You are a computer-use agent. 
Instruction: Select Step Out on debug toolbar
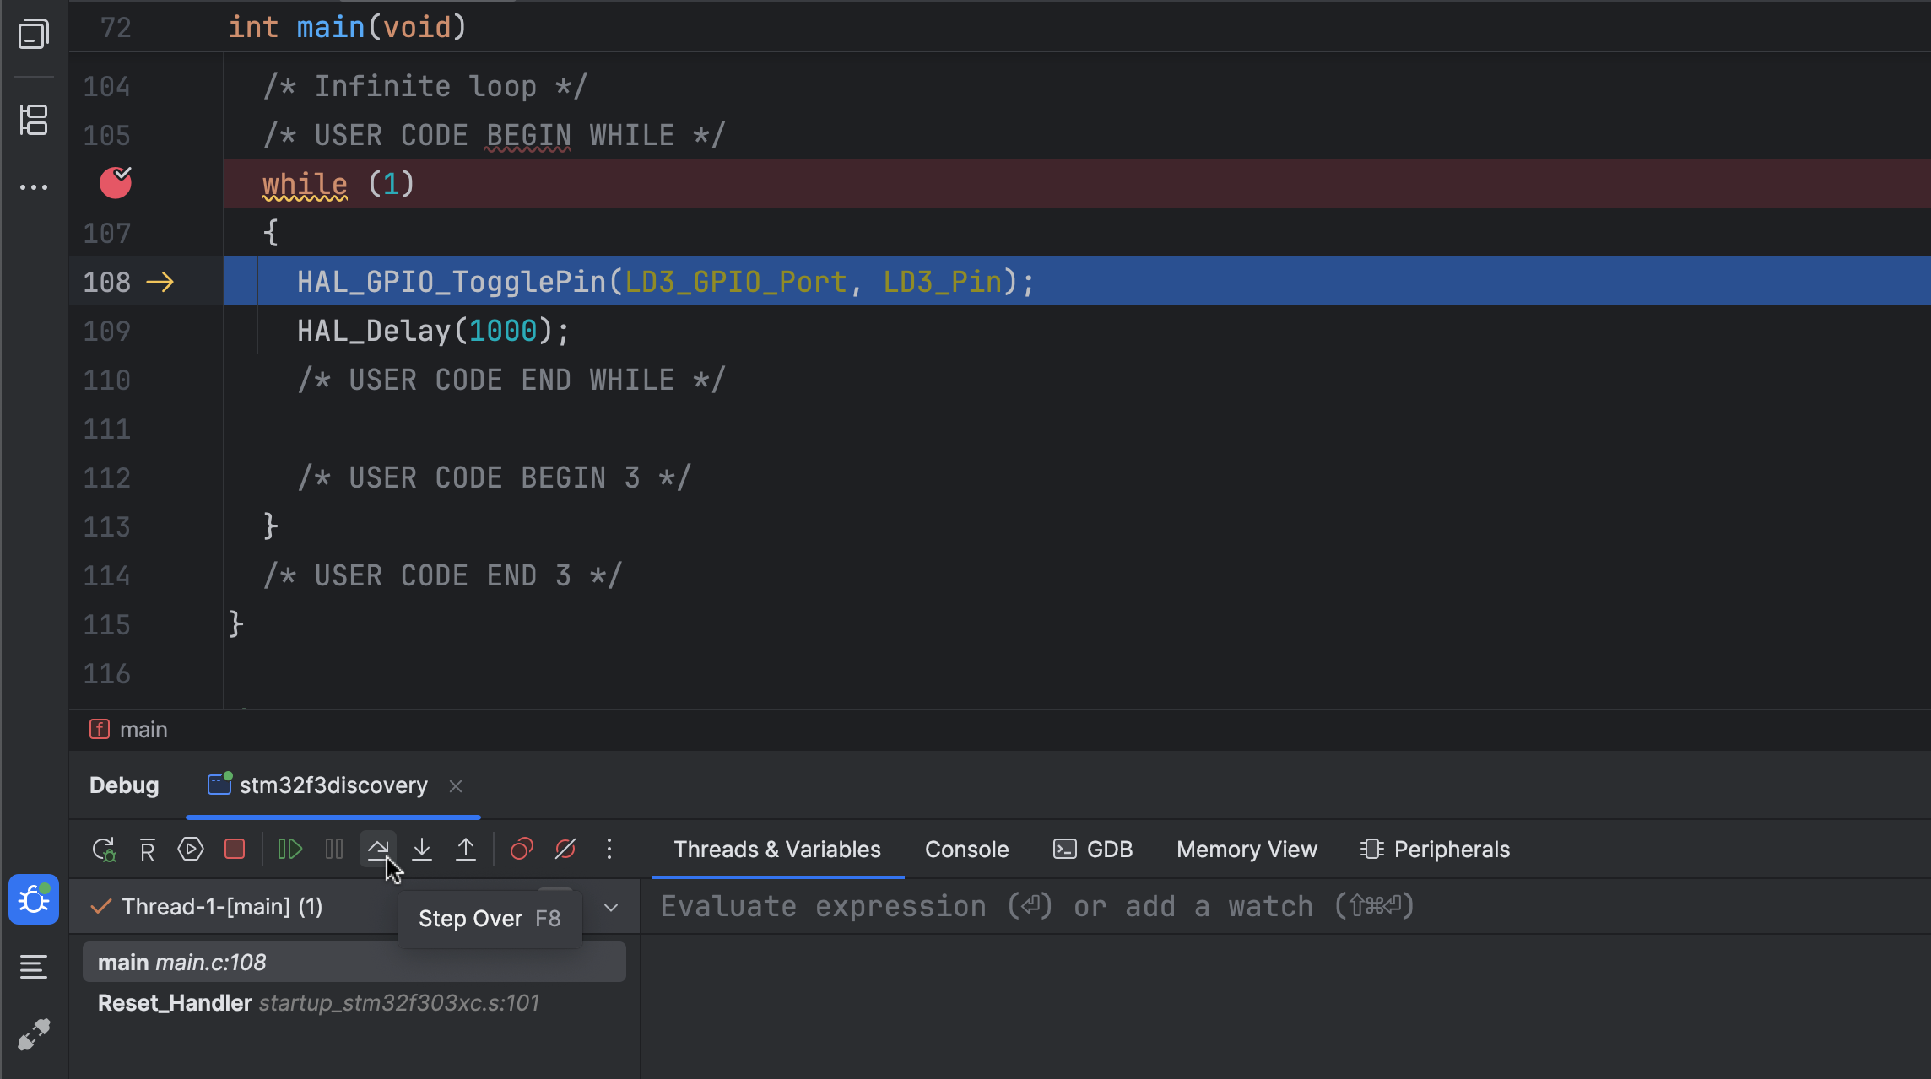tap(466, 850)
